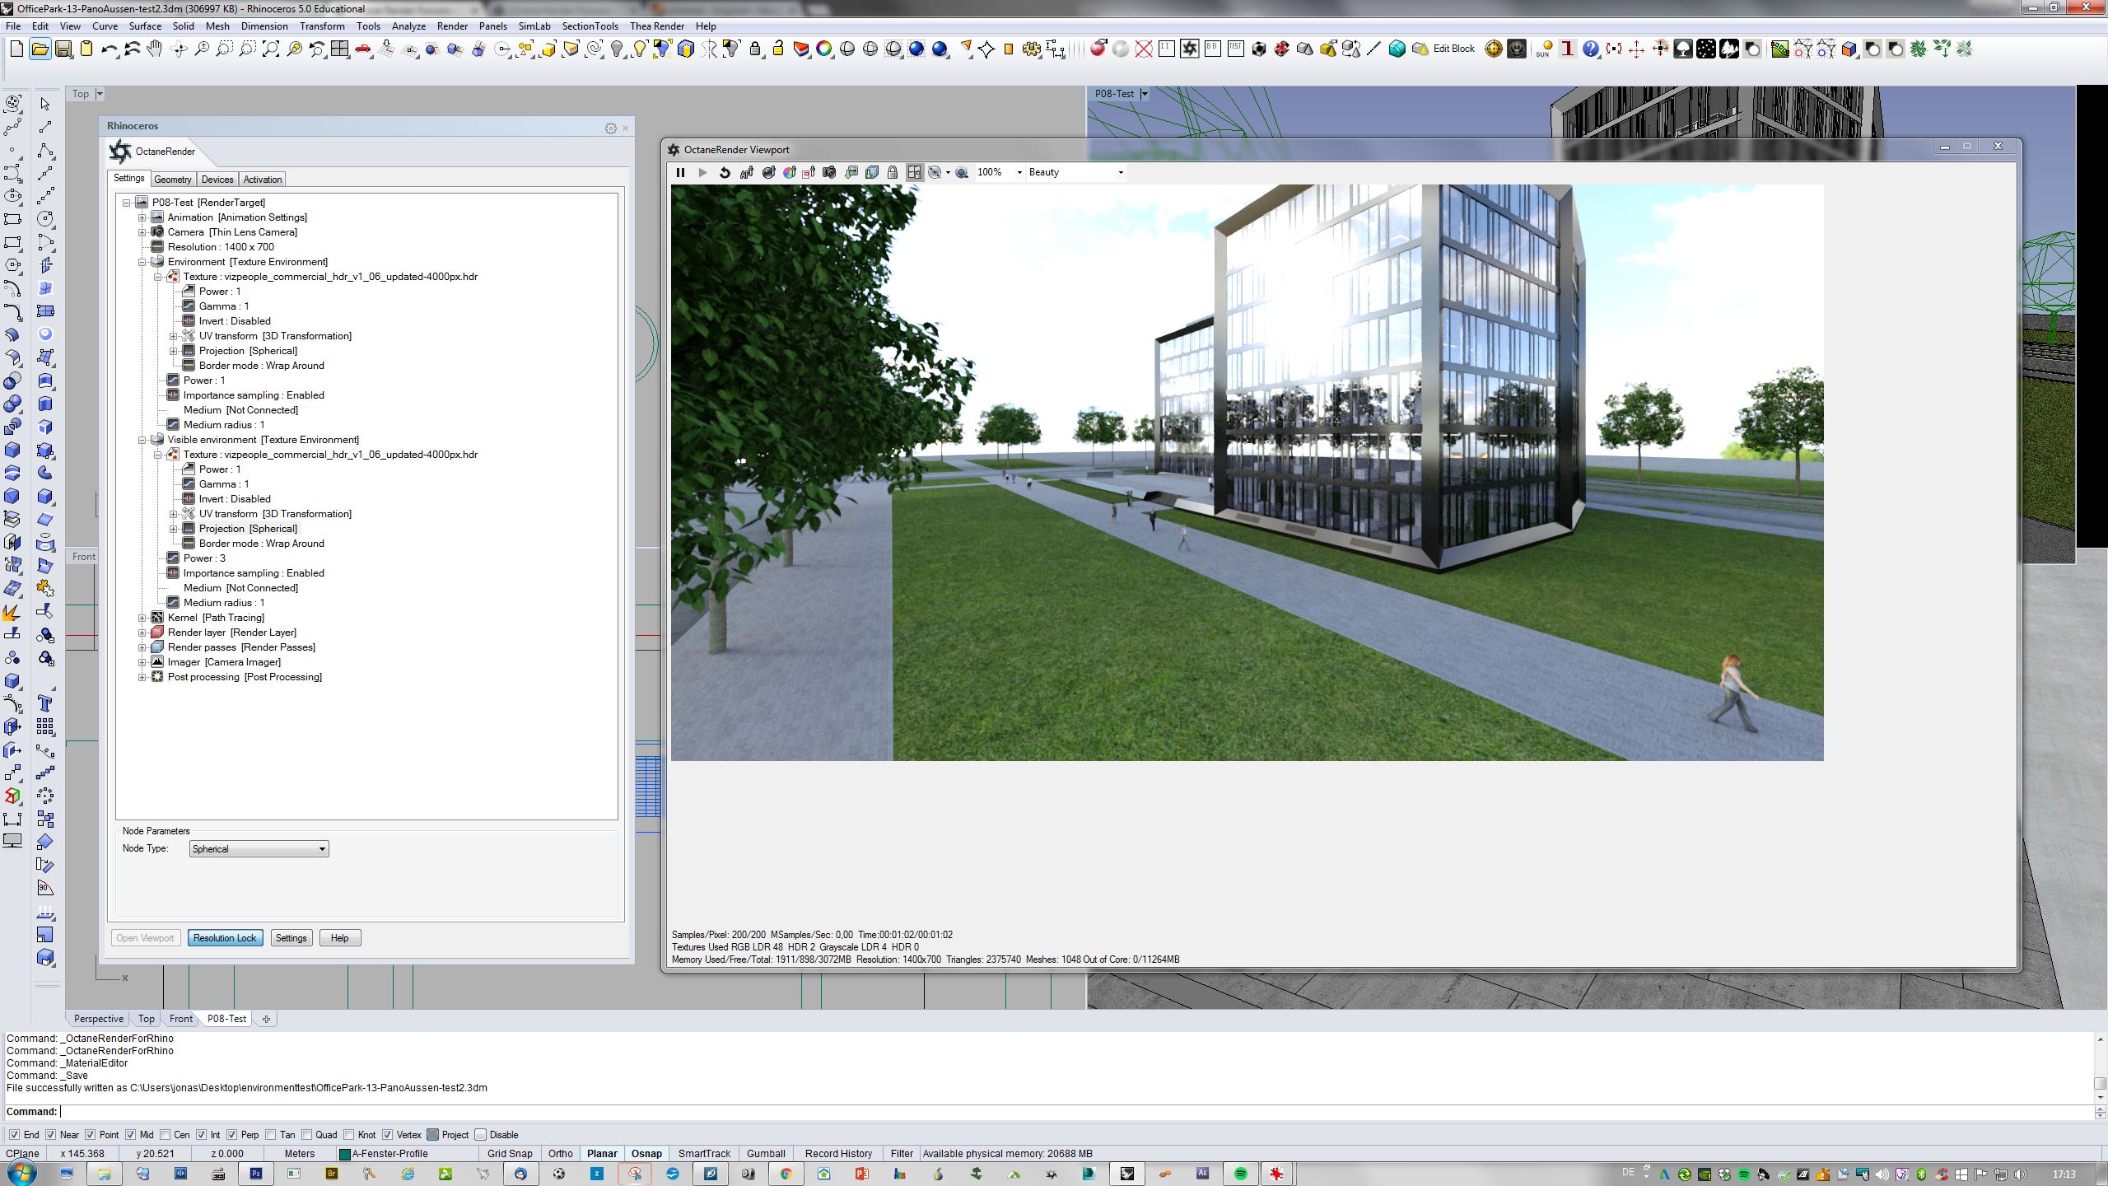Viewport: 2108px width, 1186px height.
Task: Click the Help button in Octane panel
Action: pyautogui.click(x=339, y=938)
